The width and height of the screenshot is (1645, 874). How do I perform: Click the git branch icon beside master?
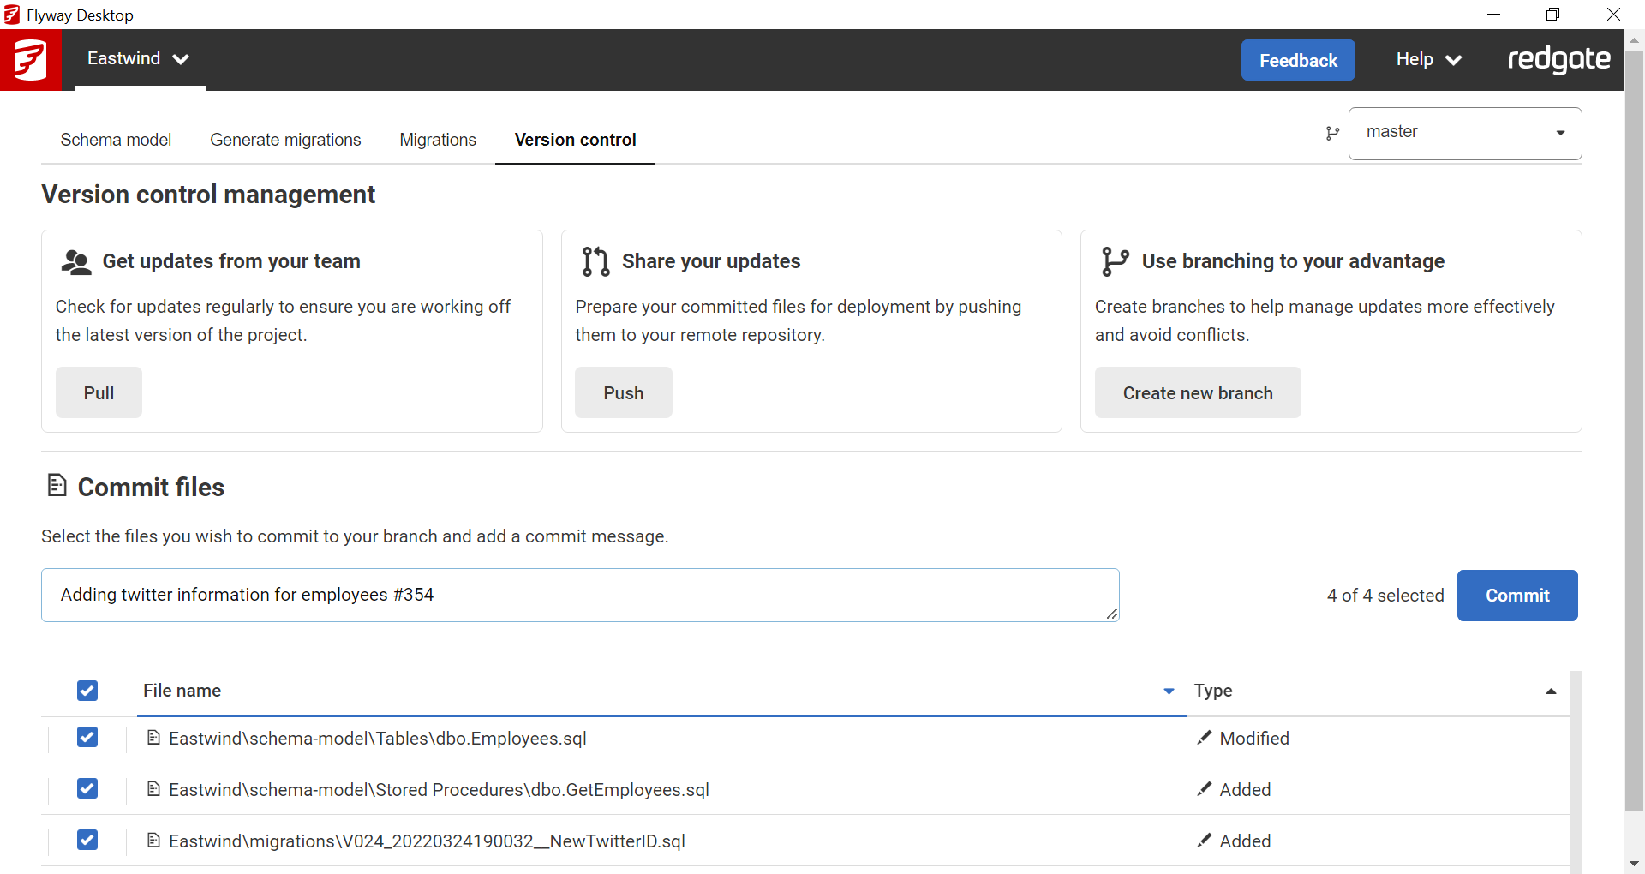click(x=1332, y=134)
